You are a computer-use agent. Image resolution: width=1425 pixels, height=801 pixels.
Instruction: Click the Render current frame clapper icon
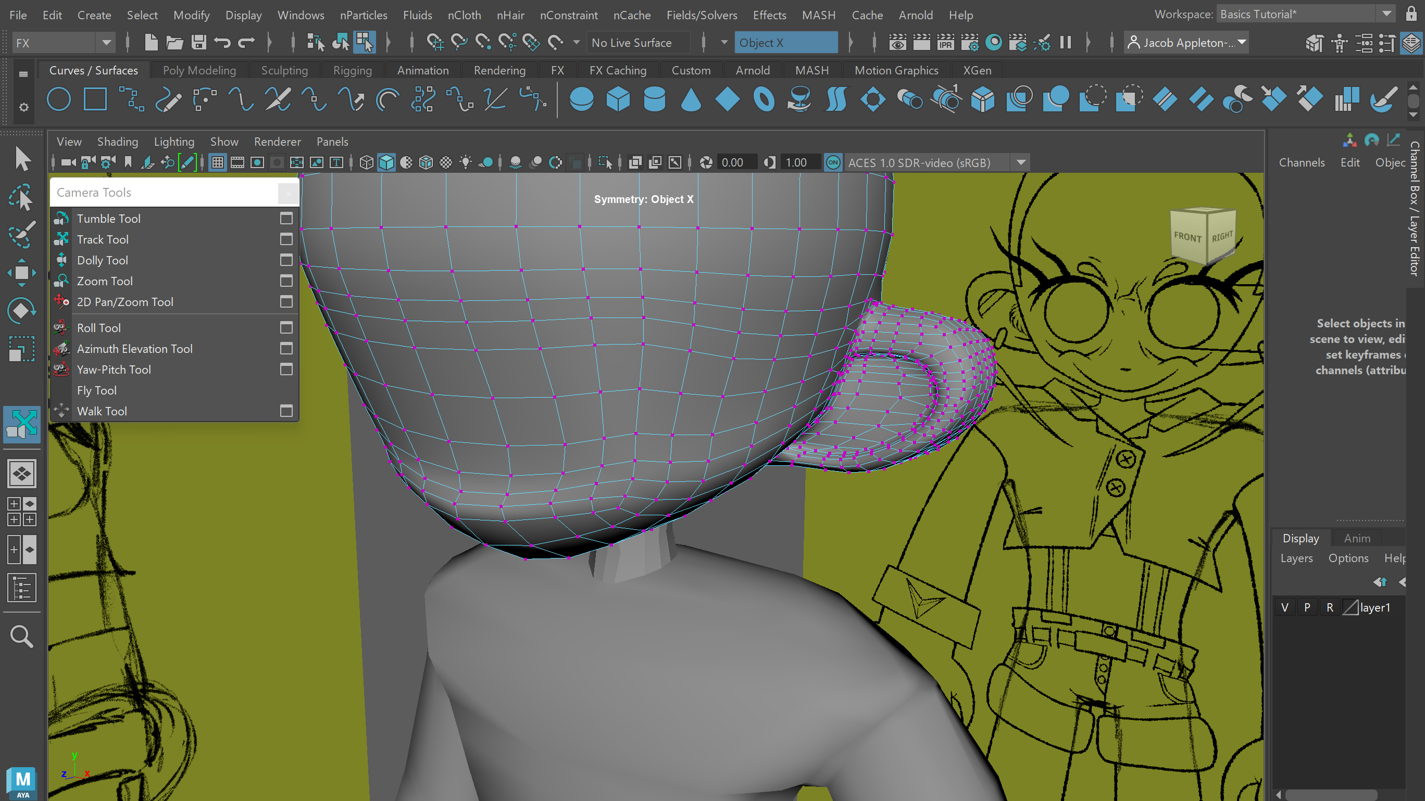[921, 43]
